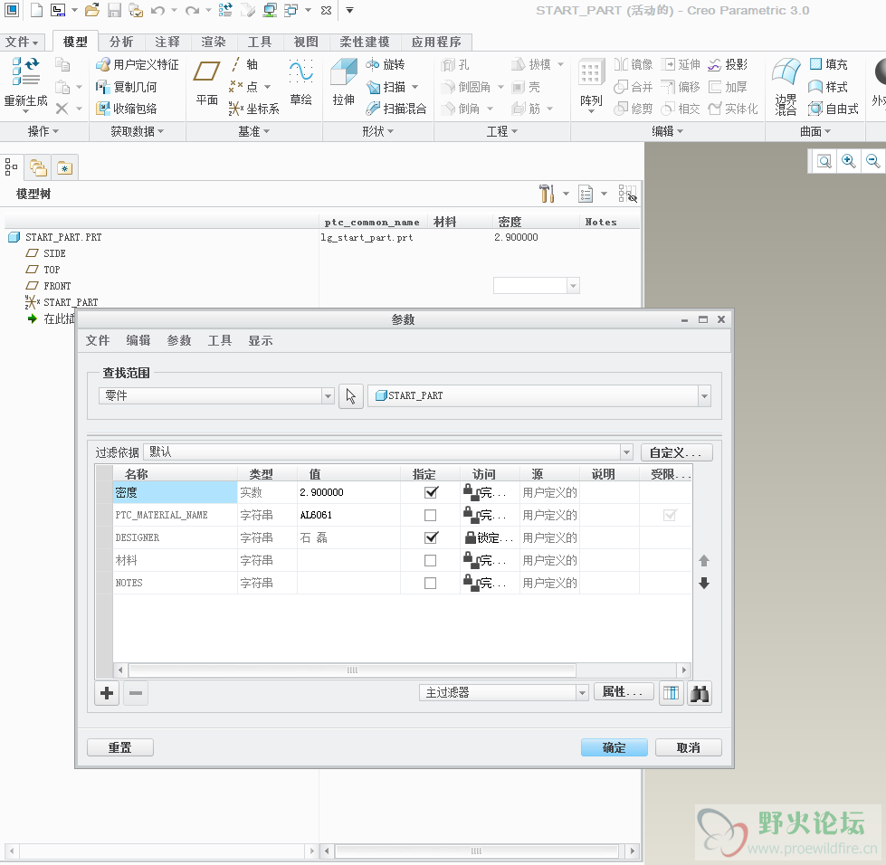Open the Style (样式) surface tool
Viewport: 886px width, 865px height.
[x=828, y=87]
